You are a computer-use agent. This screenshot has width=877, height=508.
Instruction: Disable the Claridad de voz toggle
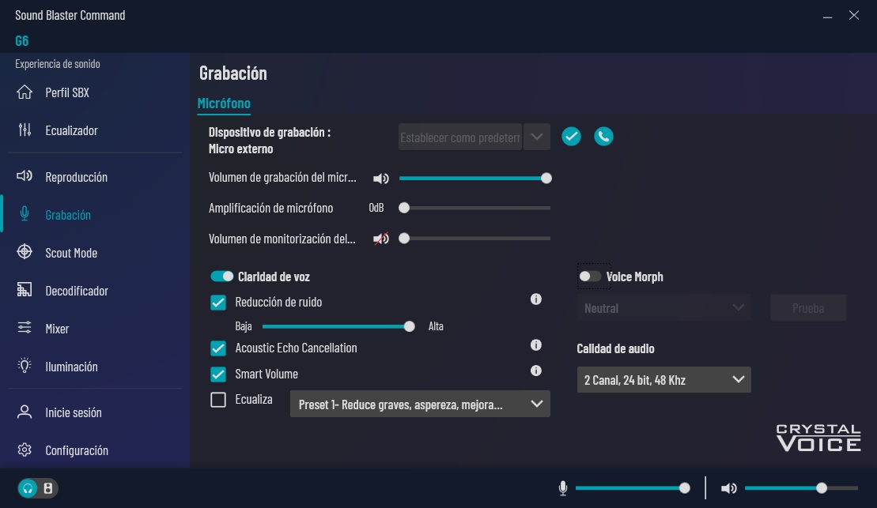click(x=221, y=276)
